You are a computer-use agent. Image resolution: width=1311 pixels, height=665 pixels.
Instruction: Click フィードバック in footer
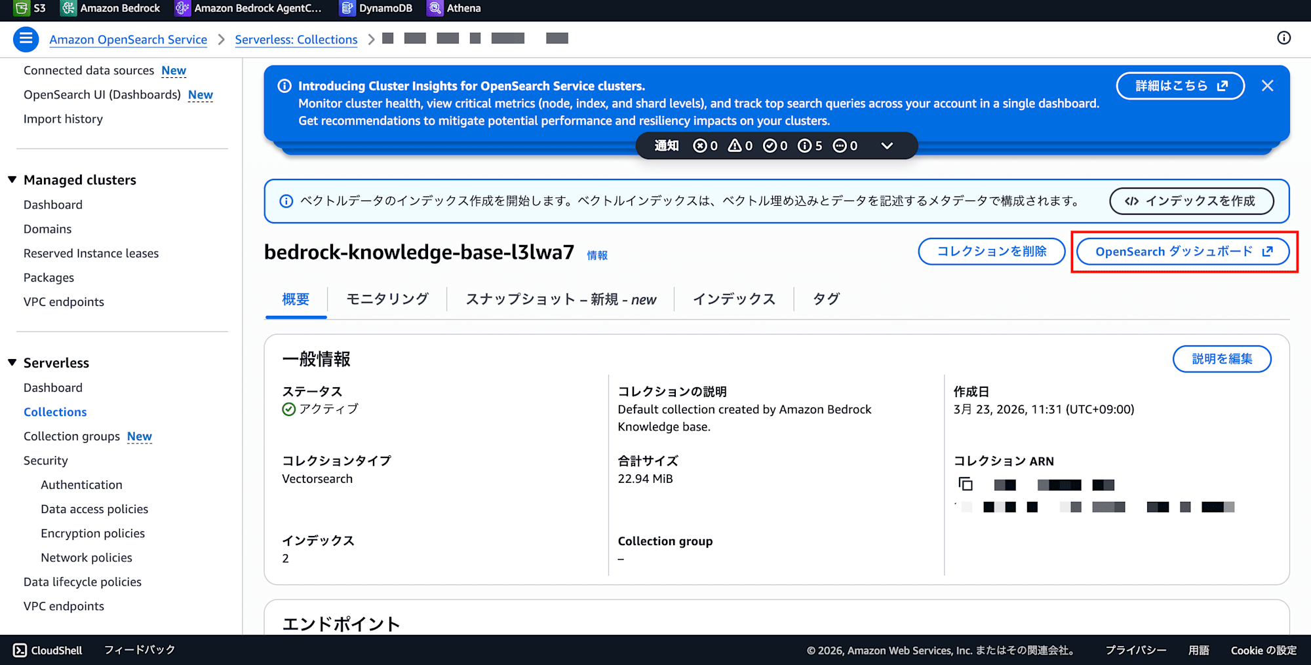140,650
